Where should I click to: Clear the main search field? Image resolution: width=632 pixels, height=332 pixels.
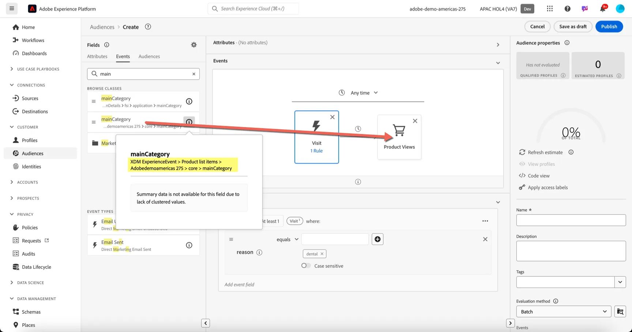pos(194,74)
